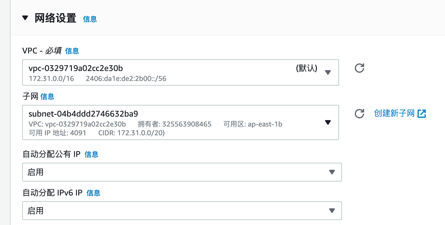Open 信息 link for 自动分配 IPv6 IP
This screenshot has width=445, height=225.
(x=93, y=193)
